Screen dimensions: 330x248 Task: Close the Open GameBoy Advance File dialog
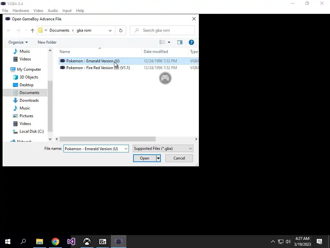[194, 19]
